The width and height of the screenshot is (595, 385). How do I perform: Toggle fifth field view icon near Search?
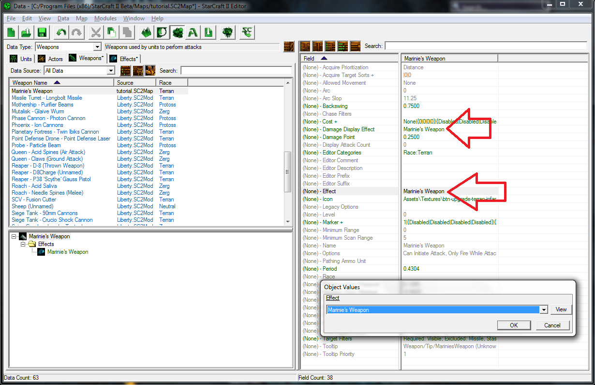356,46
